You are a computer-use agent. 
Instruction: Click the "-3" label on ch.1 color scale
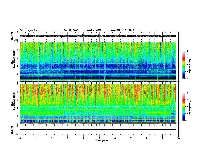pyautogui.click(x=187, y=51)
